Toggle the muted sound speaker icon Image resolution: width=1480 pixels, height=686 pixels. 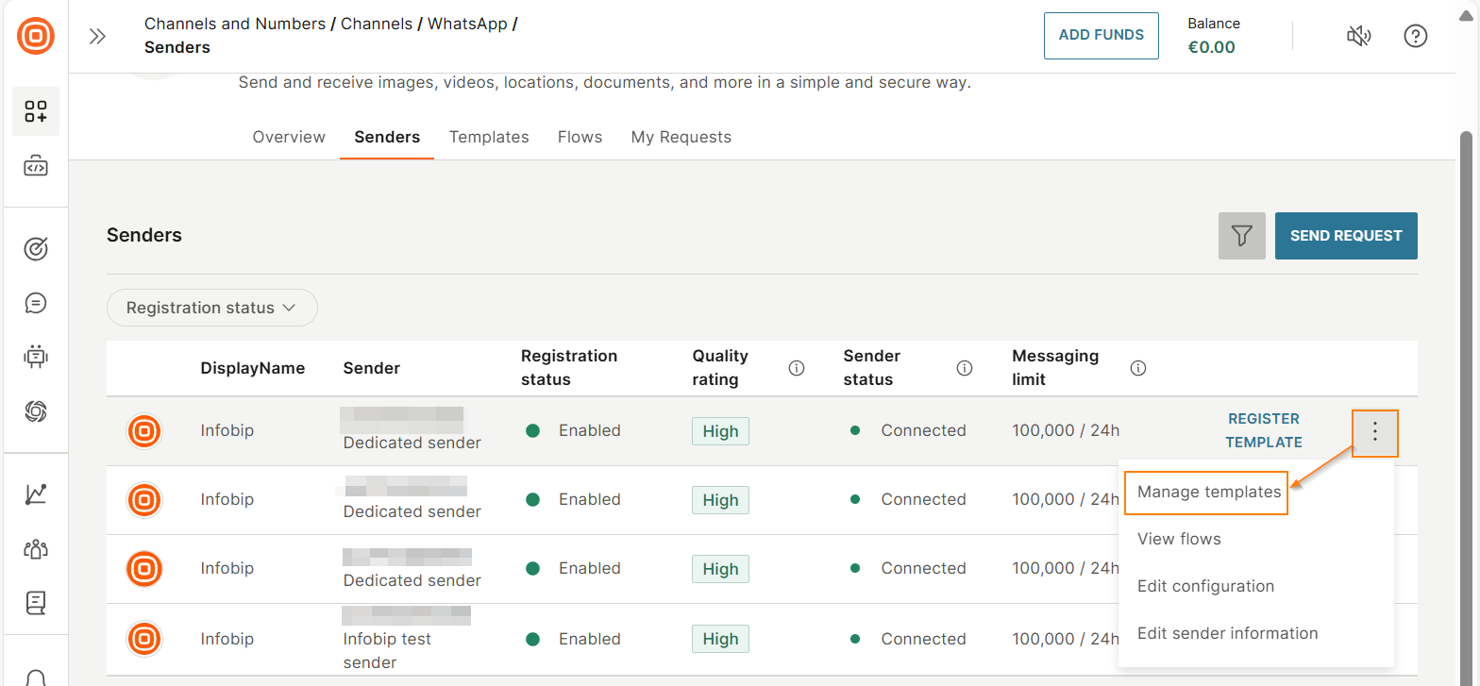click(x=1358, y=36)
